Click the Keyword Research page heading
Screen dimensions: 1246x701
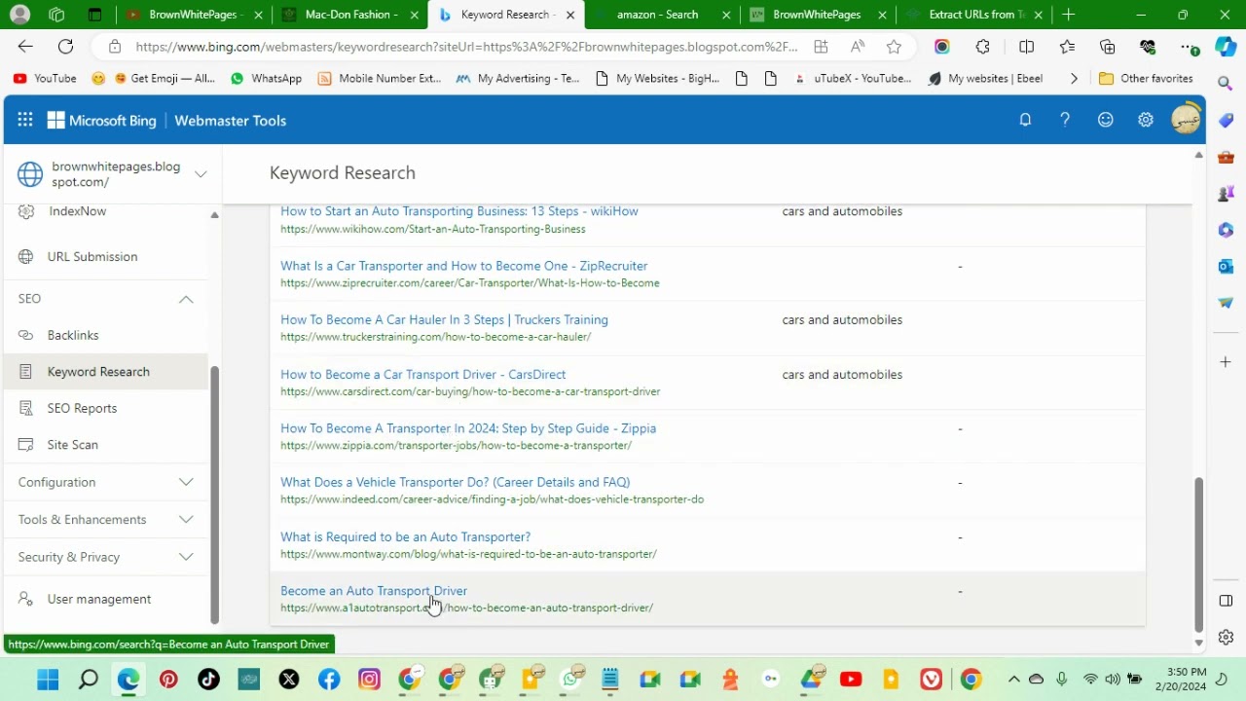343,173
